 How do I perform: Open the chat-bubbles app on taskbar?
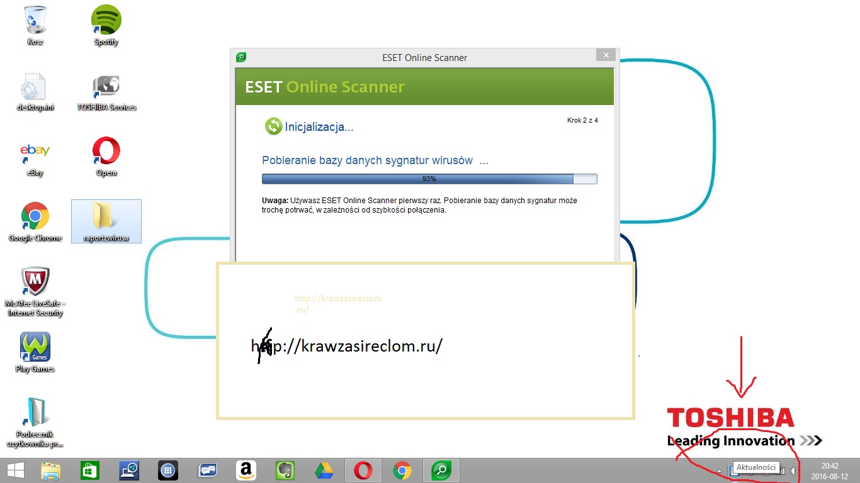point(207,470)
